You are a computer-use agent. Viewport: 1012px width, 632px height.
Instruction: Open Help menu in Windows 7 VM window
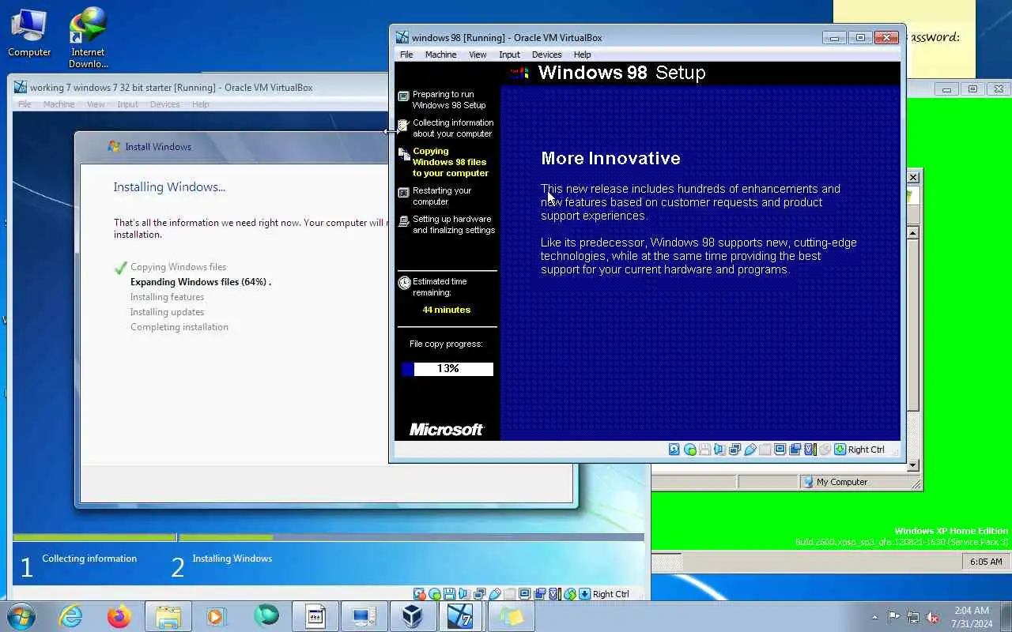pos(201,104)
